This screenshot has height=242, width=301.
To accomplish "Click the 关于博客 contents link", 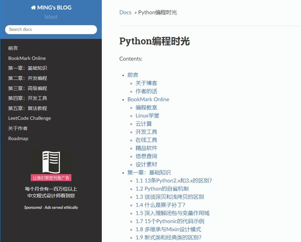I will (146, 83).
